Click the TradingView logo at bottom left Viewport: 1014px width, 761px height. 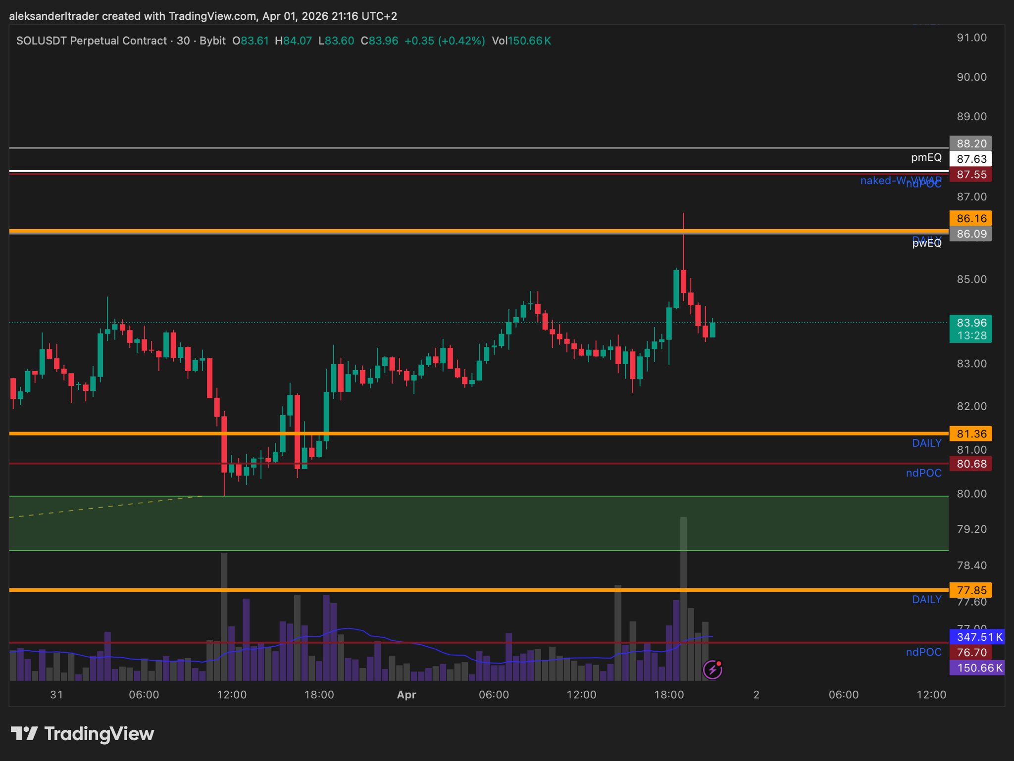(x=82, y=734)
